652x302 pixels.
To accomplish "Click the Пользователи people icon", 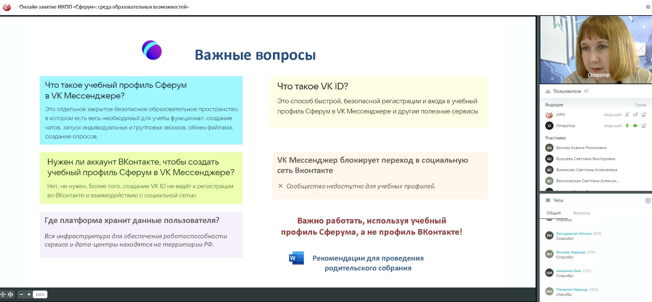I will tap(548, 91).
